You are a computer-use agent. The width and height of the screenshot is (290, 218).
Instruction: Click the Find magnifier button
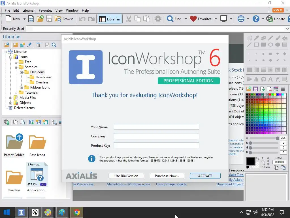pos(174,19)
